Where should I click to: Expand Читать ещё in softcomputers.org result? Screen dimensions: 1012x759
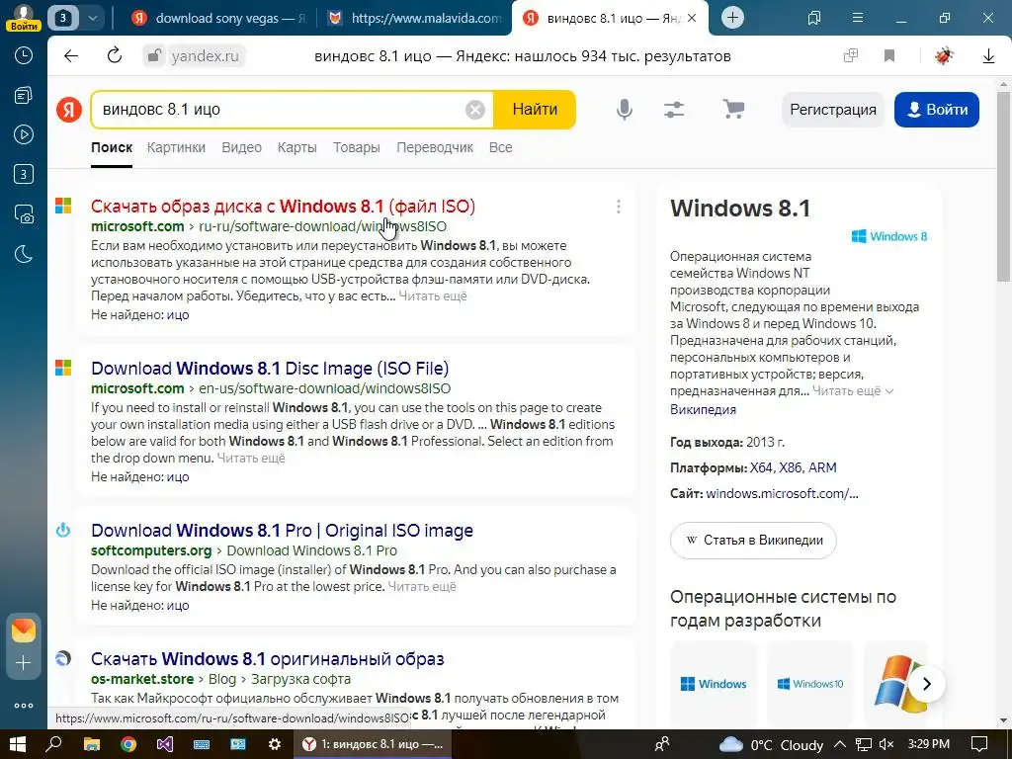[422, 587]
